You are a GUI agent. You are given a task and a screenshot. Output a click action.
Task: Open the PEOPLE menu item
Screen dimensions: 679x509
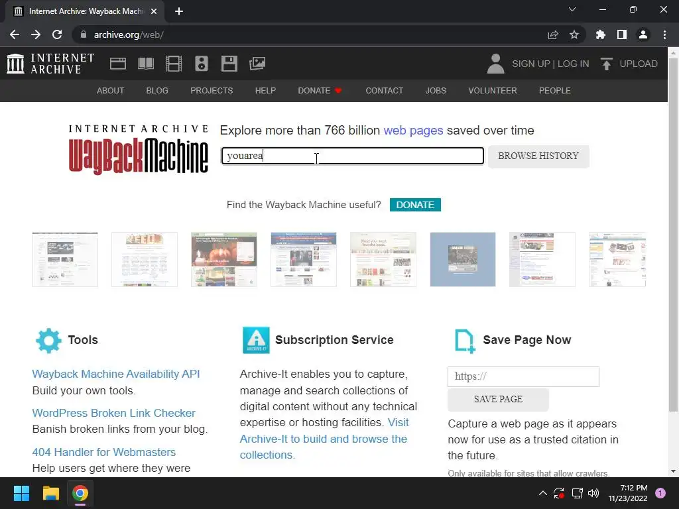(x=555, y=90)
